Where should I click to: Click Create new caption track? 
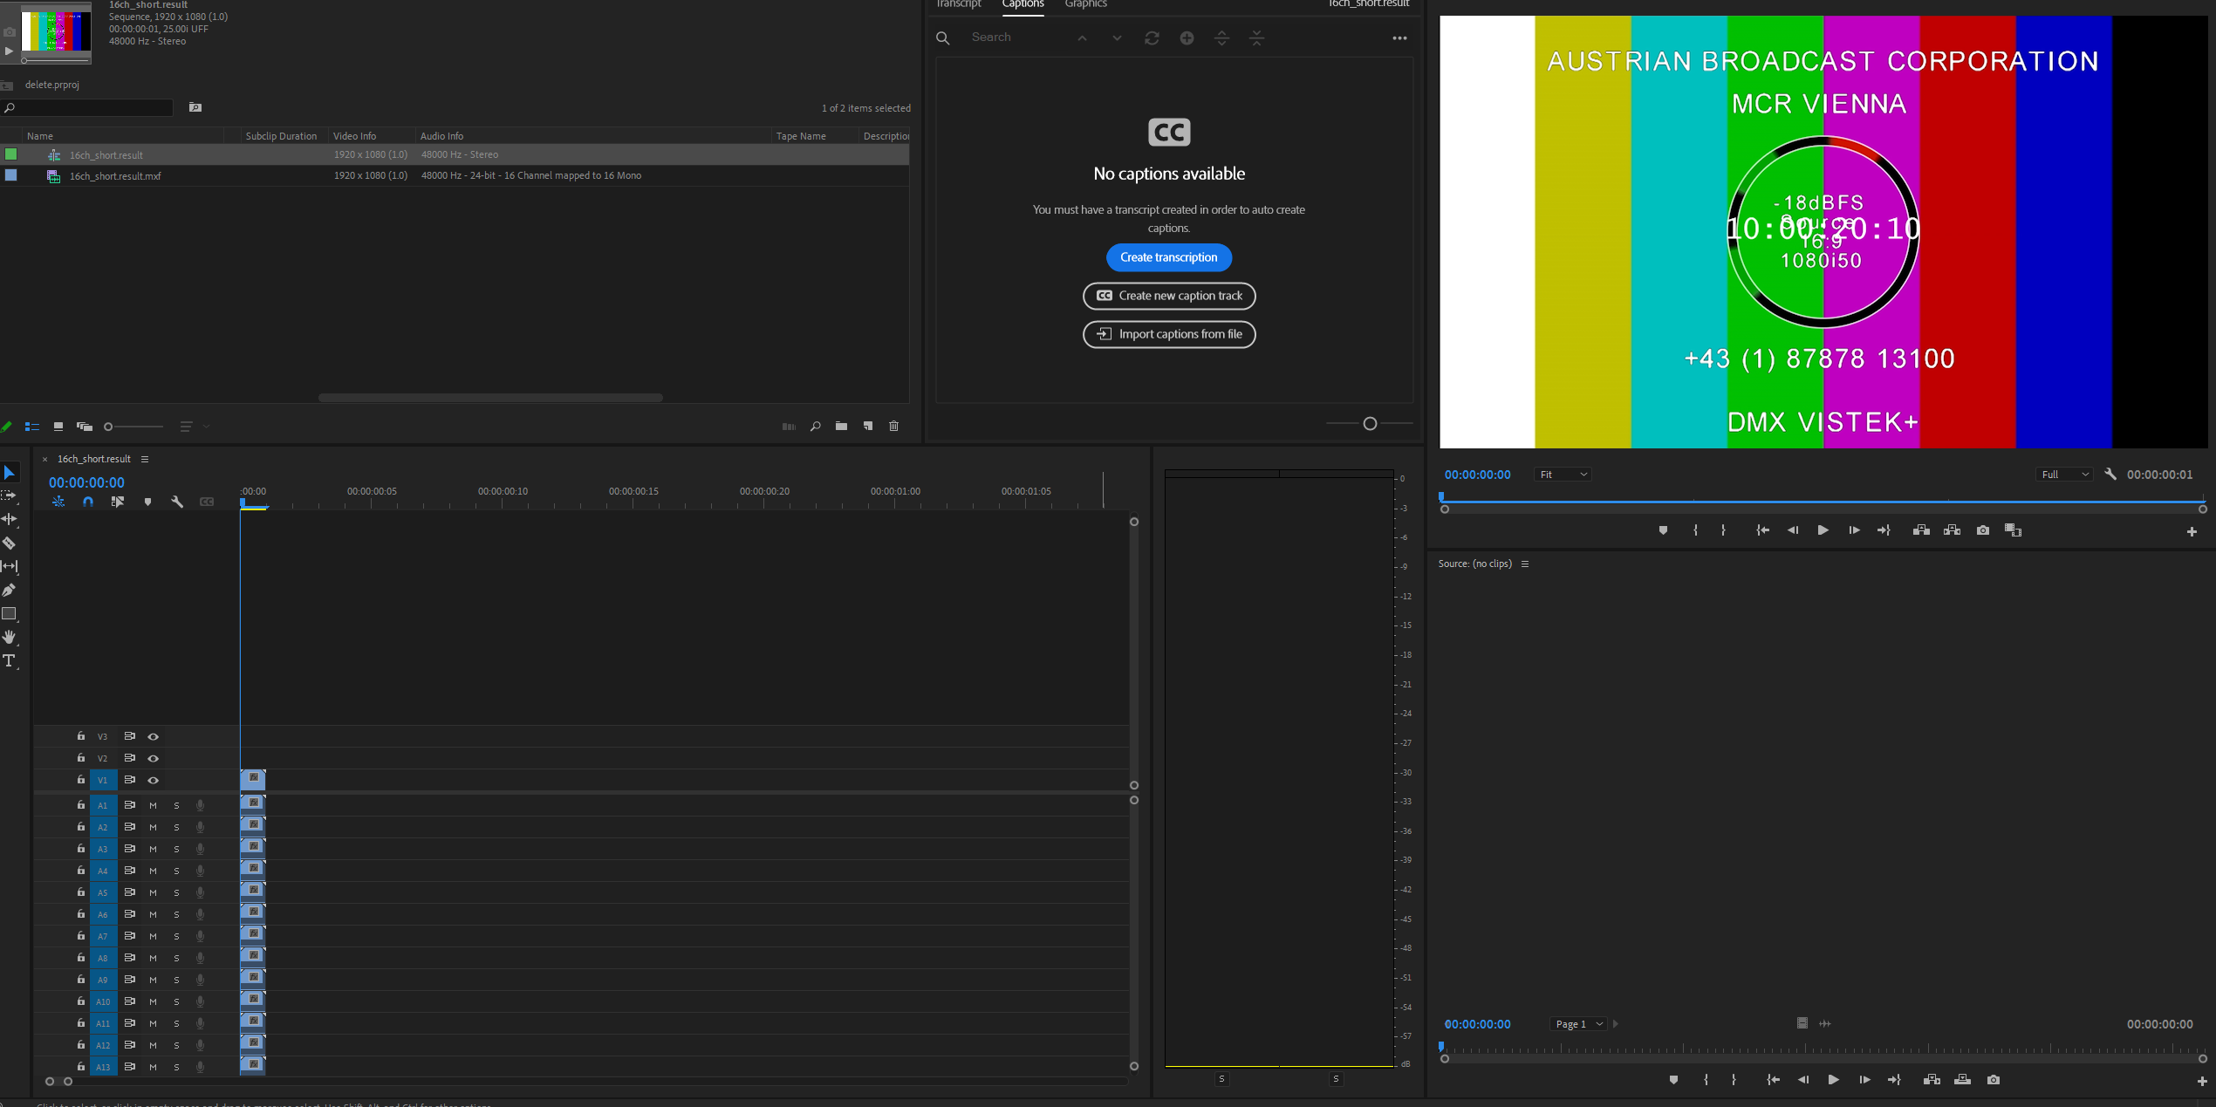point(1169,296)
